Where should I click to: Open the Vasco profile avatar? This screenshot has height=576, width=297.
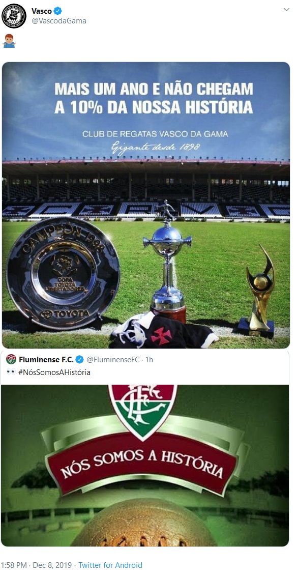[14, 16]
